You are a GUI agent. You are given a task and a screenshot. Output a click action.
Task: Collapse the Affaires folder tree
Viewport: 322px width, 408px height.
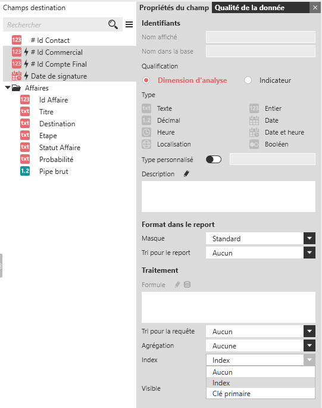tap(8, 88)
